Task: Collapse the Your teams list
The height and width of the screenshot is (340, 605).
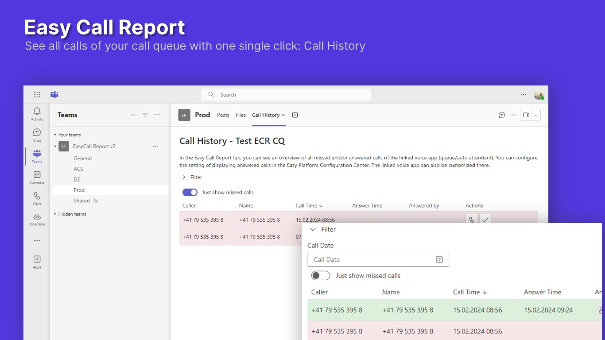Action: click(x=55, y=135)
